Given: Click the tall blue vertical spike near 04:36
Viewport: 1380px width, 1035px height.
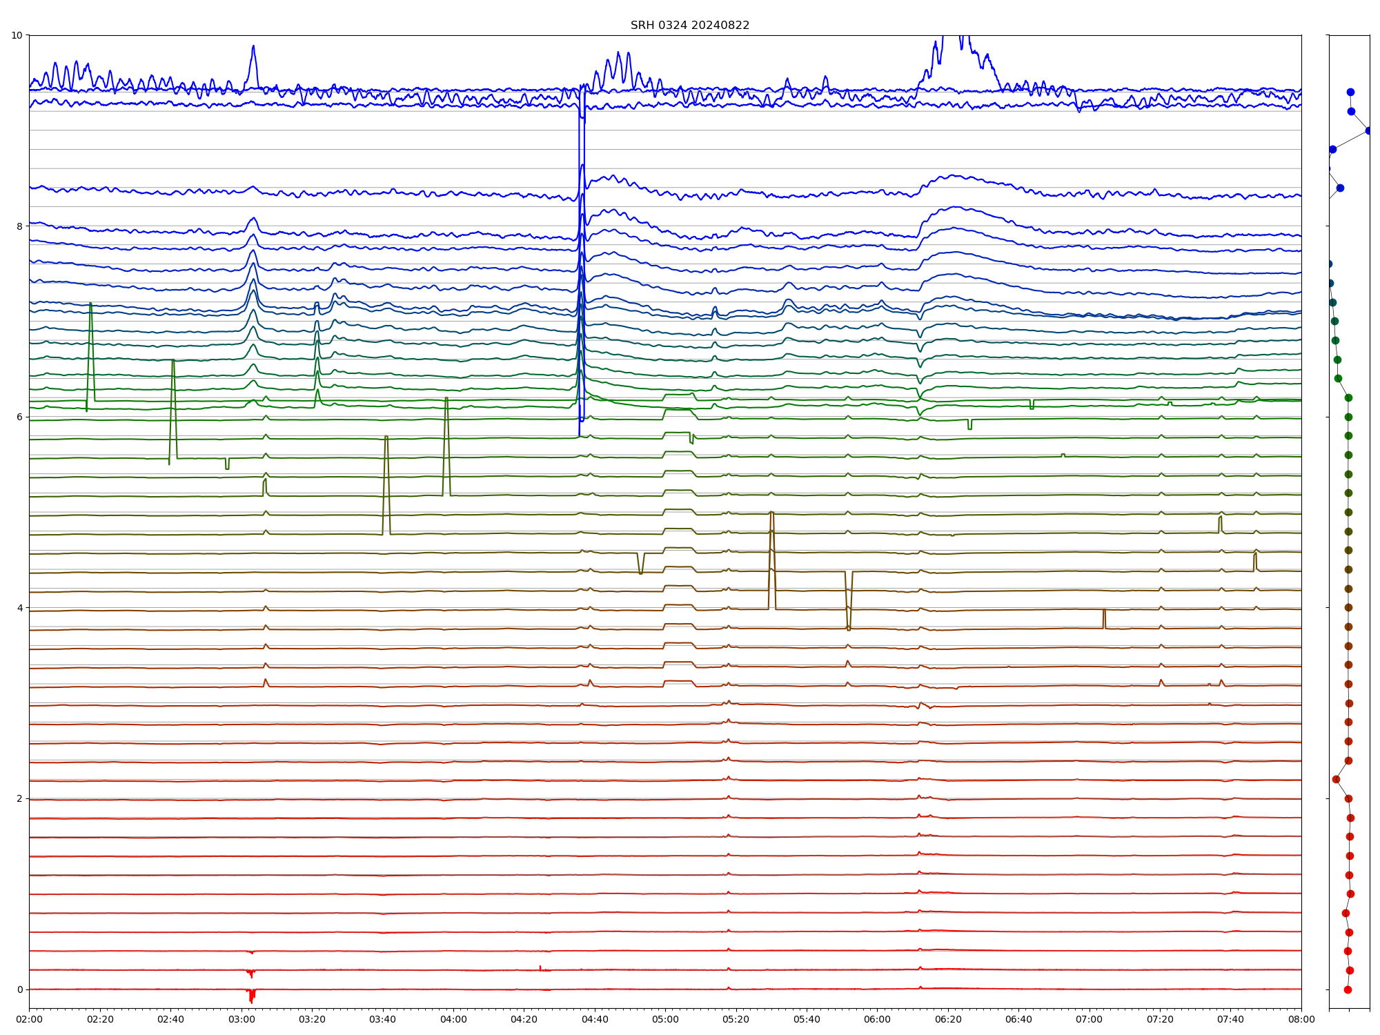Looking at the screenshot, I should (x=580, y=276).
